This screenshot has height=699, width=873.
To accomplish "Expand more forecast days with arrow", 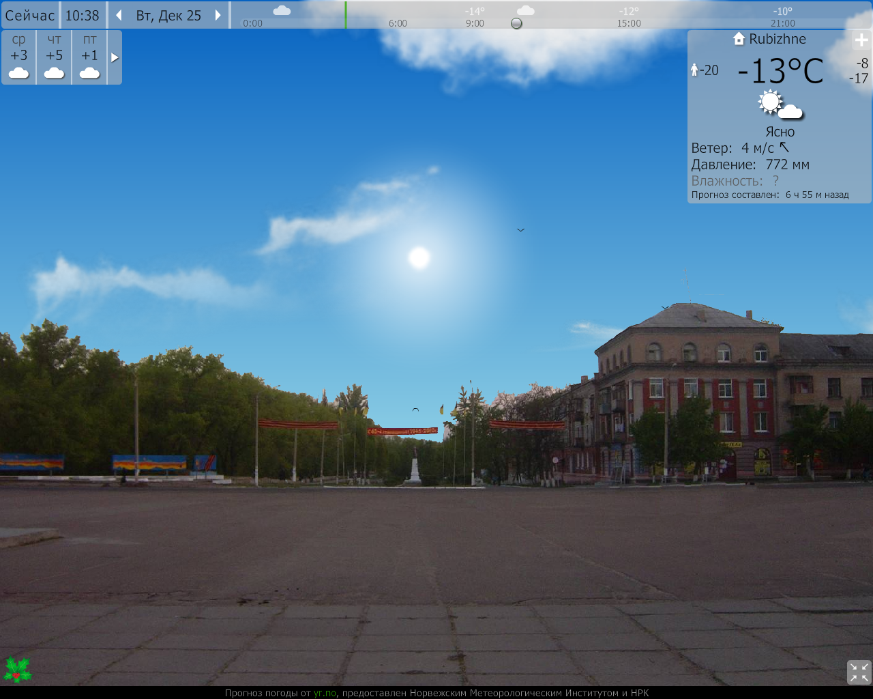I will [x=115, y=58].
